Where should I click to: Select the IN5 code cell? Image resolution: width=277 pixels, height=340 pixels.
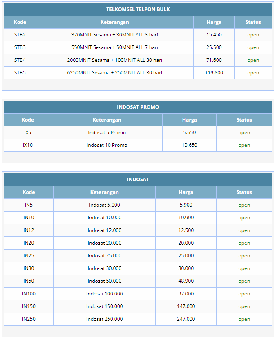point(29,205)
